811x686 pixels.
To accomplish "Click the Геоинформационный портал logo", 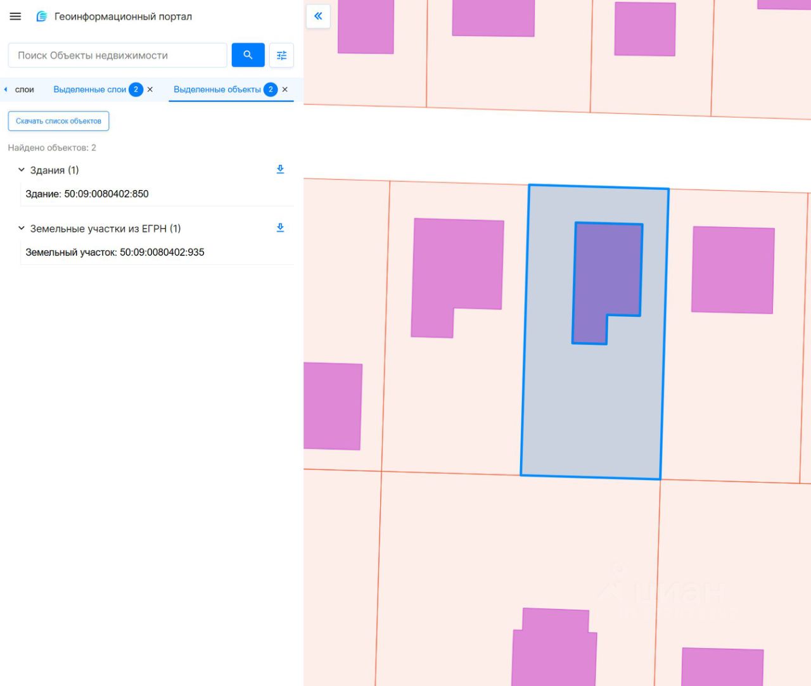I will coord(42,16).
